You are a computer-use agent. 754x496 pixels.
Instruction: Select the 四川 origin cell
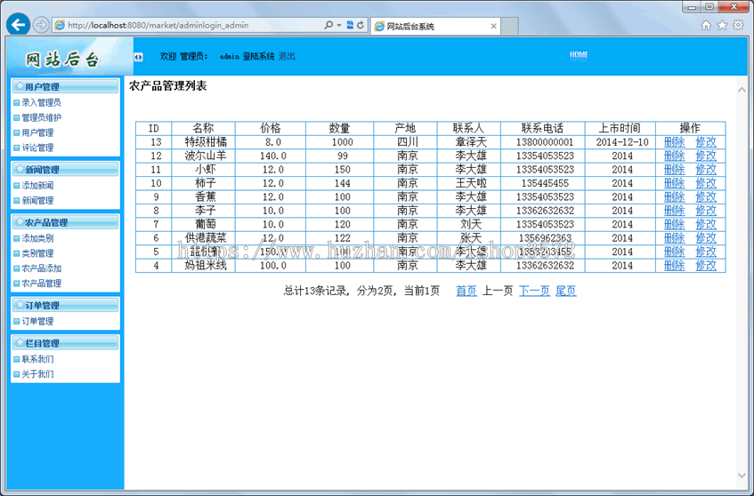pos(405,142)
